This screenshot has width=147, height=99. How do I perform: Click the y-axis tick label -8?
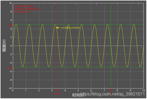pyautogui.click(x=11, y=80)
